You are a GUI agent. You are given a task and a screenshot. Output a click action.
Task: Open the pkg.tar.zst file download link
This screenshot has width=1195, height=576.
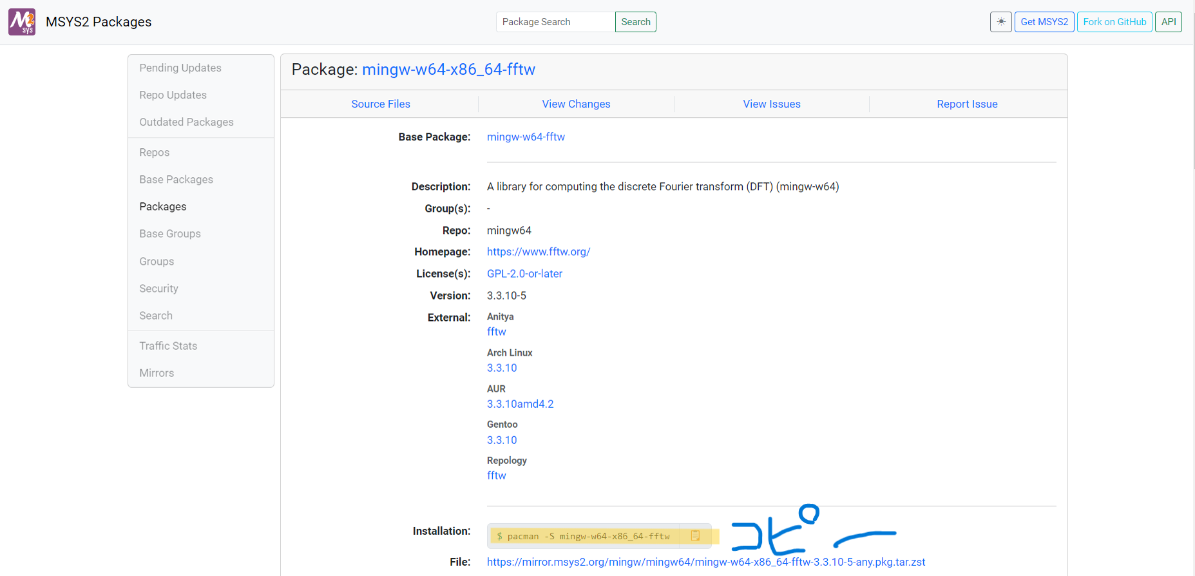[706, 562]
